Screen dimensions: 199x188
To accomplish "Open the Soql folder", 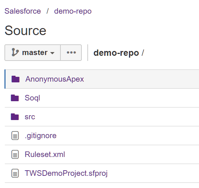I will [32, 98].
